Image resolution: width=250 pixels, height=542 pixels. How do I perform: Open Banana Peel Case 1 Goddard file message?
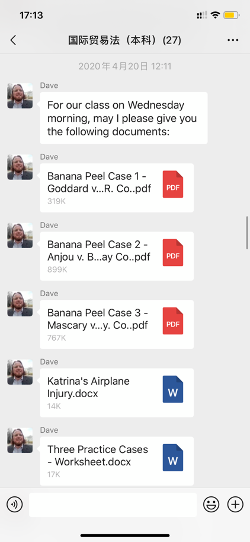(x=117, y=188)
